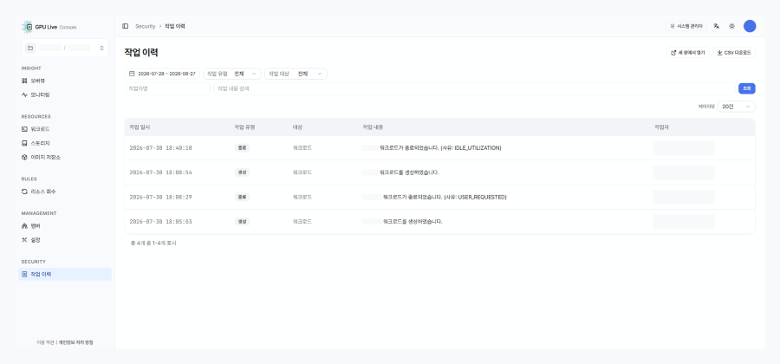The height and width of the screenshot is (364, 780).
Task: Open the 이용 약관 link
Action: click(45, 342)
